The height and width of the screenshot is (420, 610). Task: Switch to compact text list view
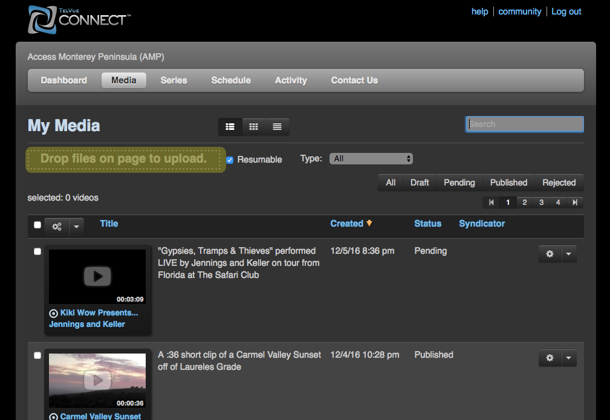(277, 127)
